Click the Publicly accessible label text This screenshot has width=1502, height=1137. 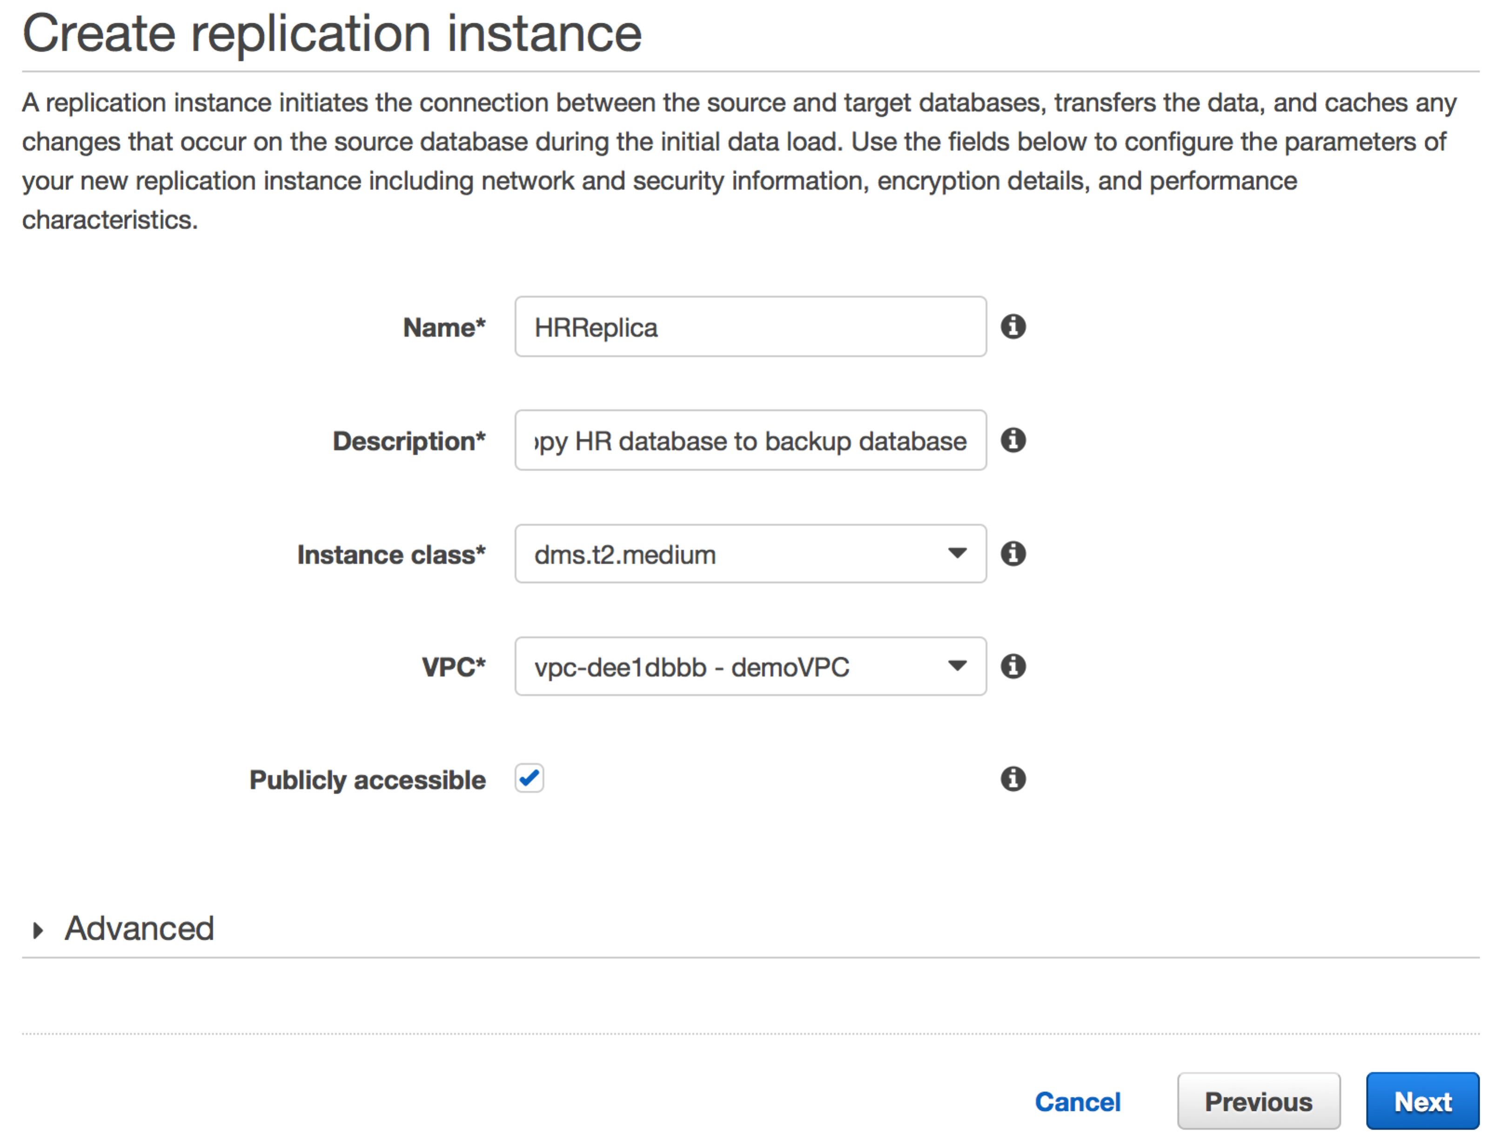[367, 780]
